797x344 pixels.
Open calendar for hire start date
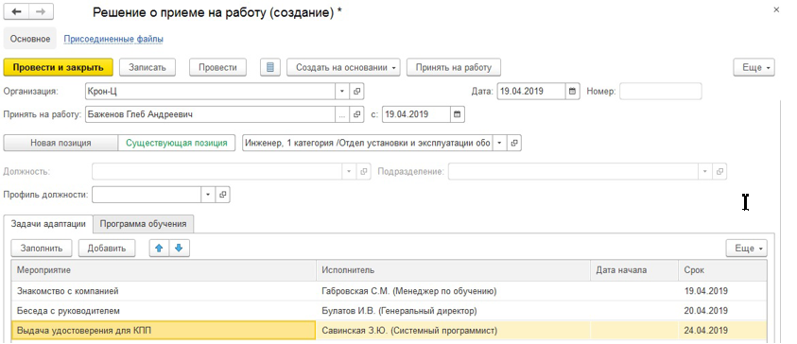pos(457,114)
